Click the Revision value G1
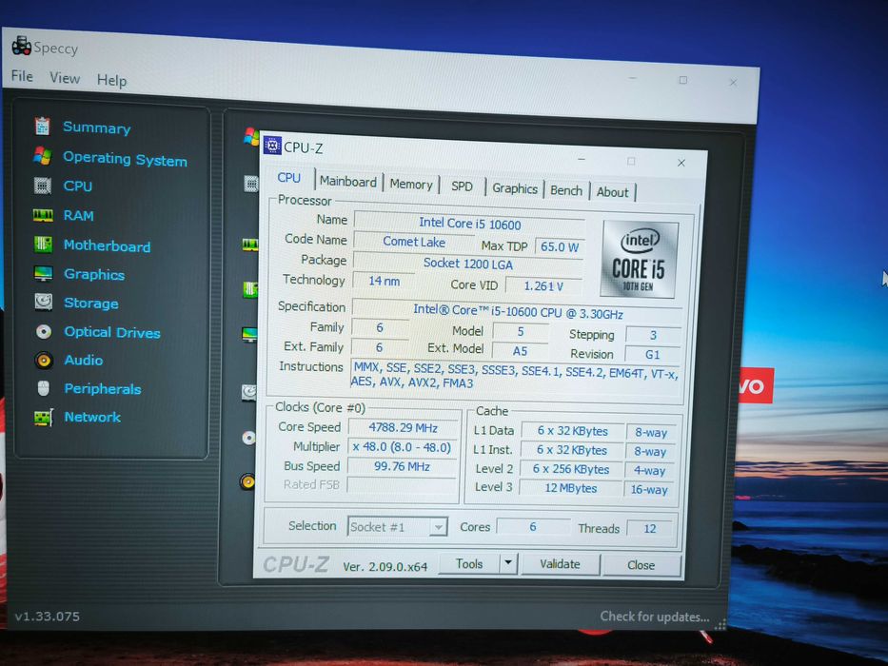 point(652,355)
